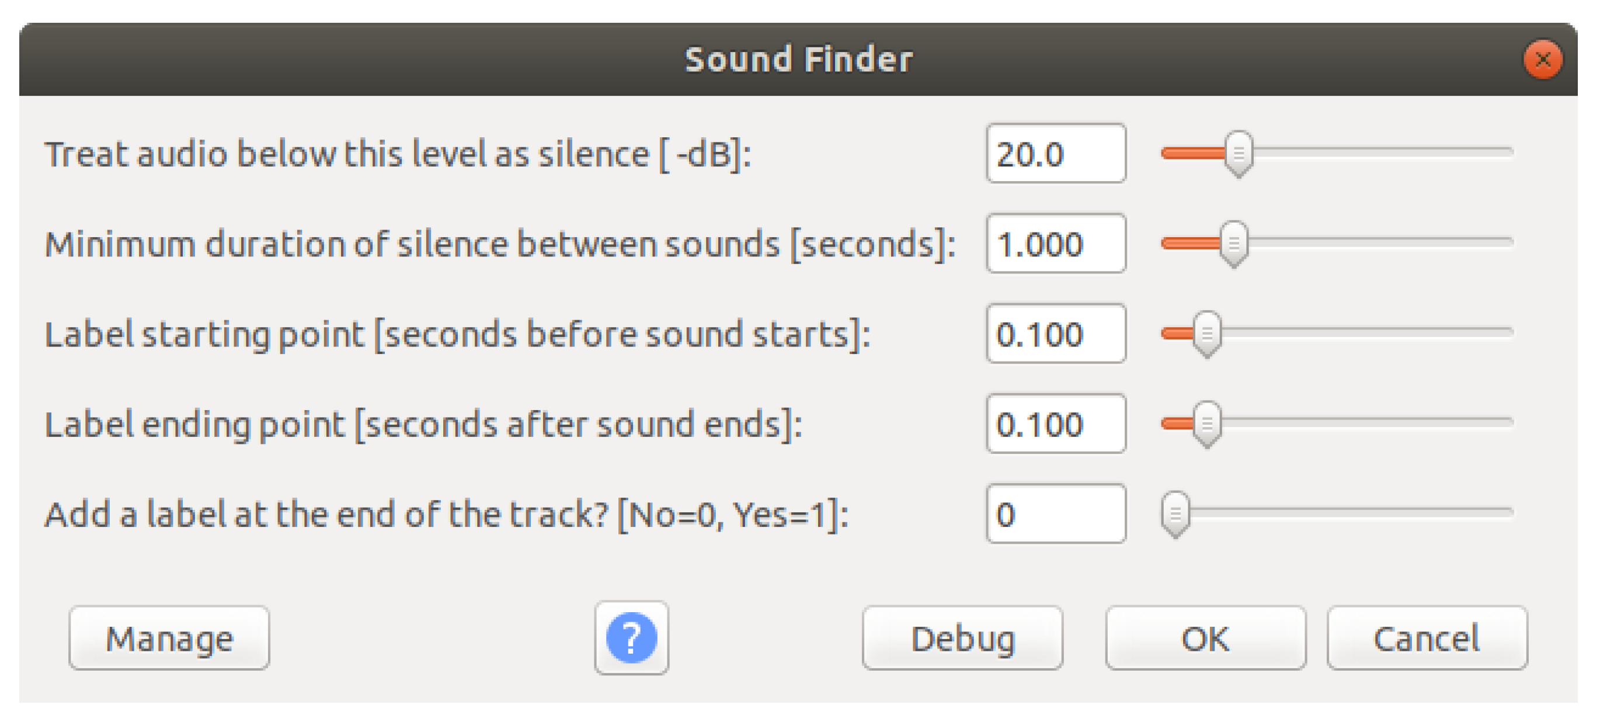Click the right end of end-of-track label slider track
1600x722 pixels.
click(x=1508, y=512)
